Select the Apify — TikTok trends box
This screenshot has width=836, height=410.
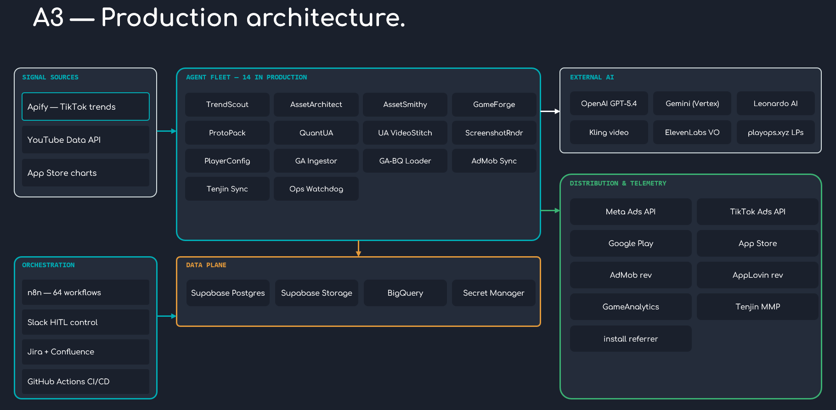85,107
